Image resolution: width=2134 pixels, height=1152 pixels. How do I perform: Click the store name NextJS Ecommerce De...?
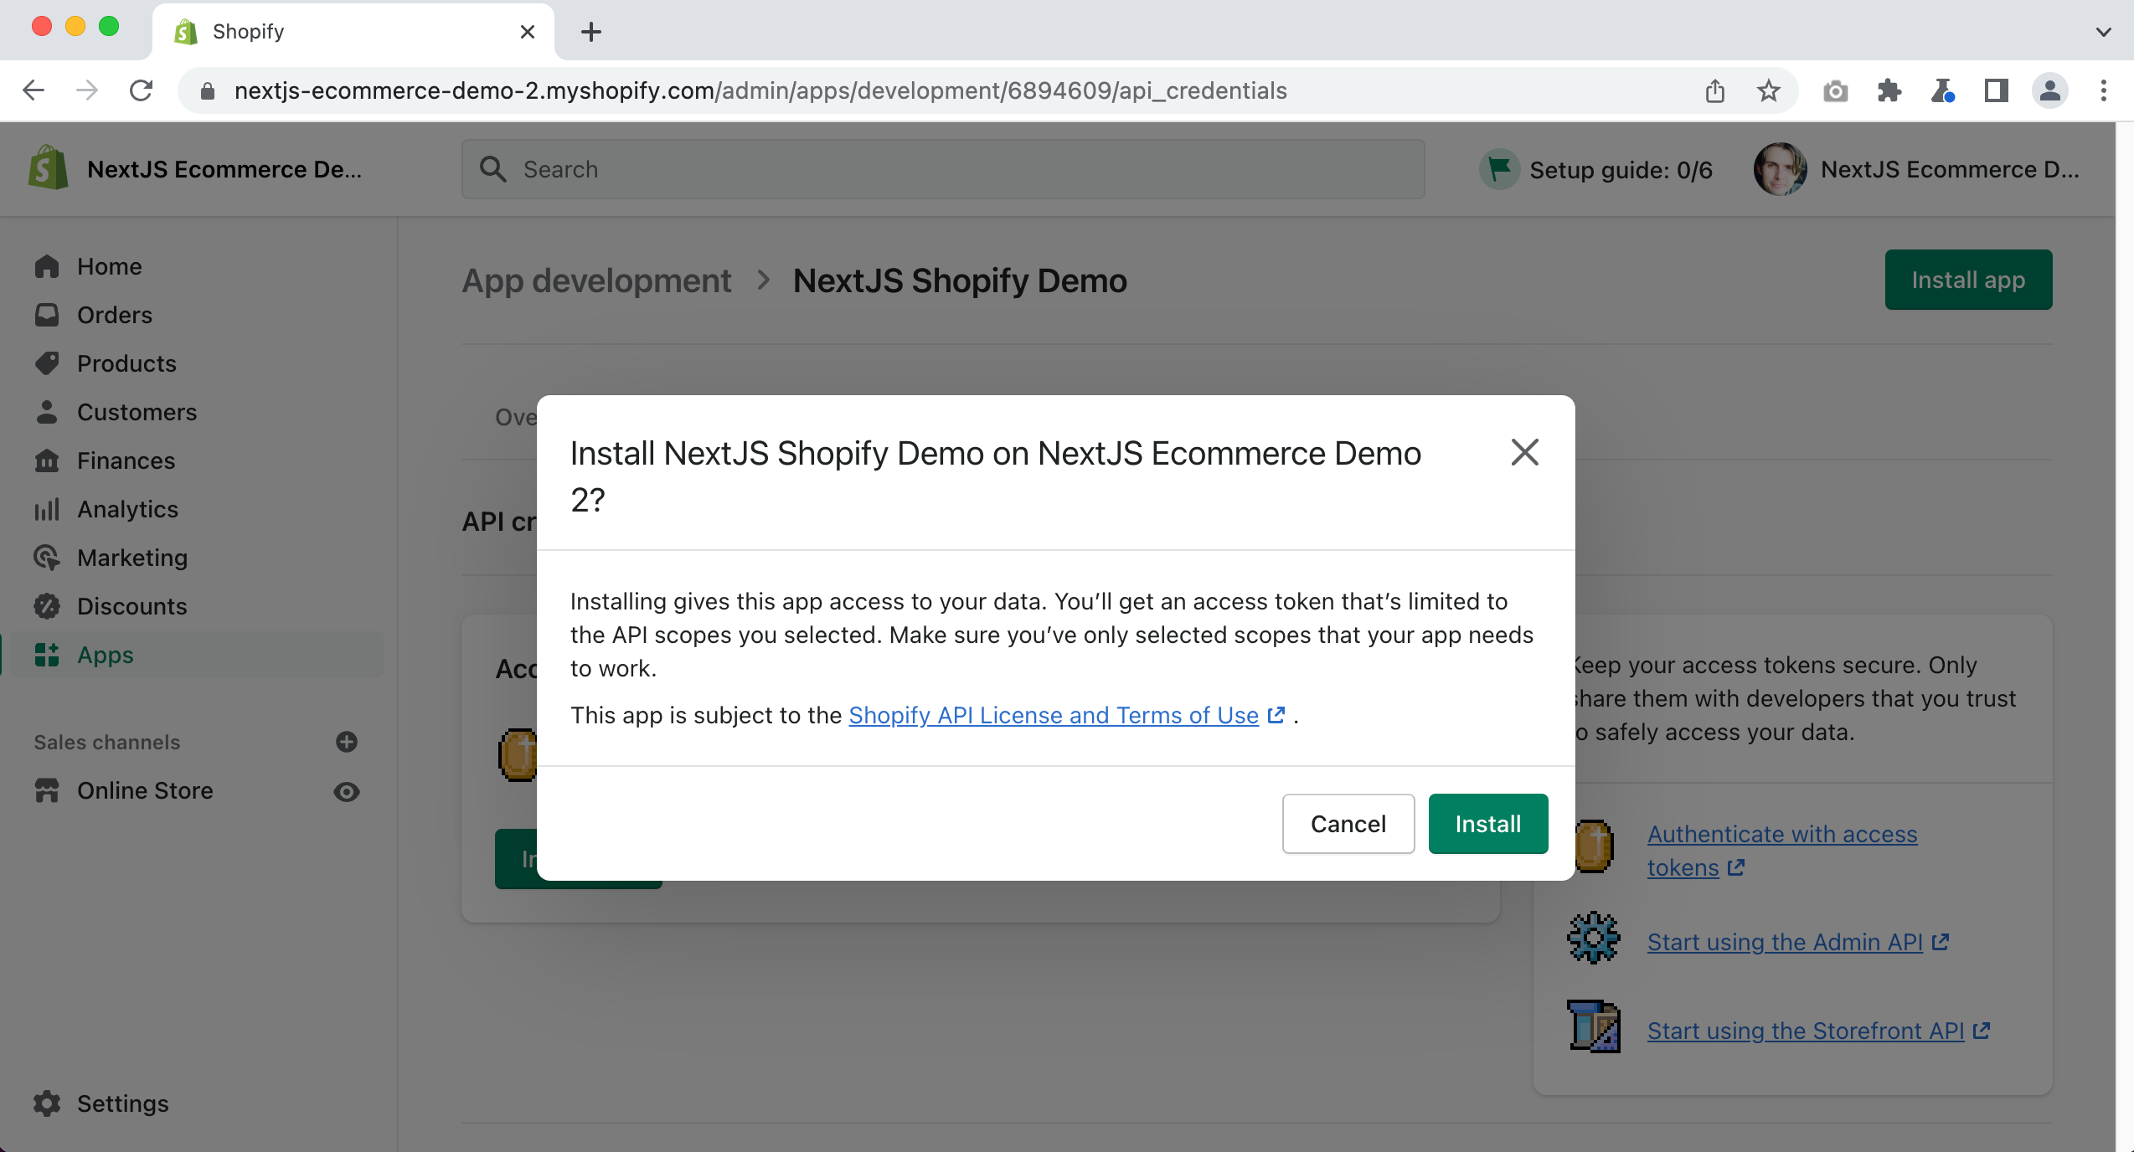pyautogui.click(x=224, y=169)
